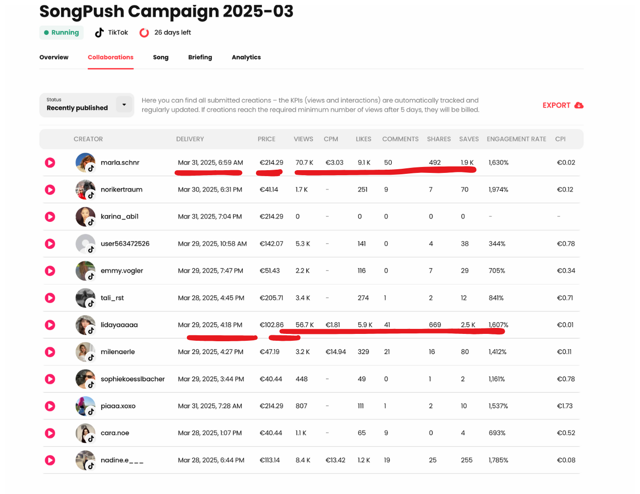Sort table by Engagement Rate column
640x494 pixels.
pos(516,139)
